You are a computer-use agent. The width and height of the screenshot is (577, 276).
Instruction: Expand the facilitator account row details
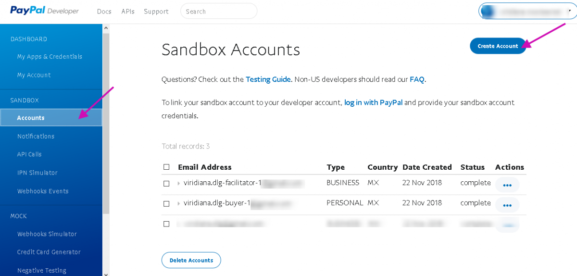178,183
